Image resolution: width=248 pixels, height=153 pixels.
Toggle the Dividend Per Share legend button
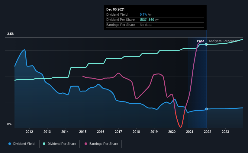[x=60, y=144]
